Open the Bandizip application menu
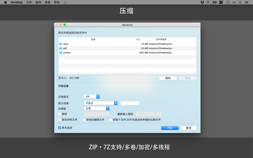Image resolution: width=253 pixels, height=158 pixels. pos(17,2)
